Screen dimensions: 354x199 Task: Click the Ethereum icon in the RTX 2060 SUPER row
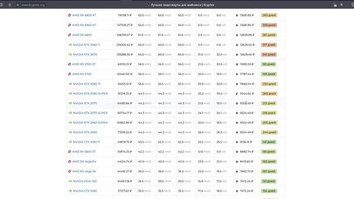click(x=237, y=123)
